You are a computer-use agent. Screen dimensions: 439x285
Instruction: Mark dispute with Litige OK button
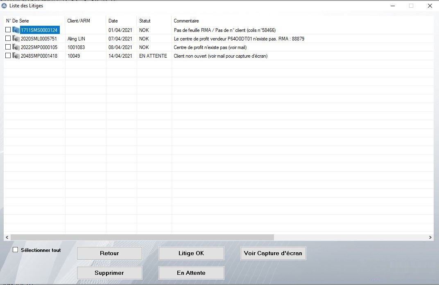point(191,253)
